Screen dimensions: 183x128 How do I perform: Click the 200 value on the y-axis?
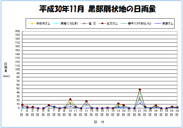[18, 31]
